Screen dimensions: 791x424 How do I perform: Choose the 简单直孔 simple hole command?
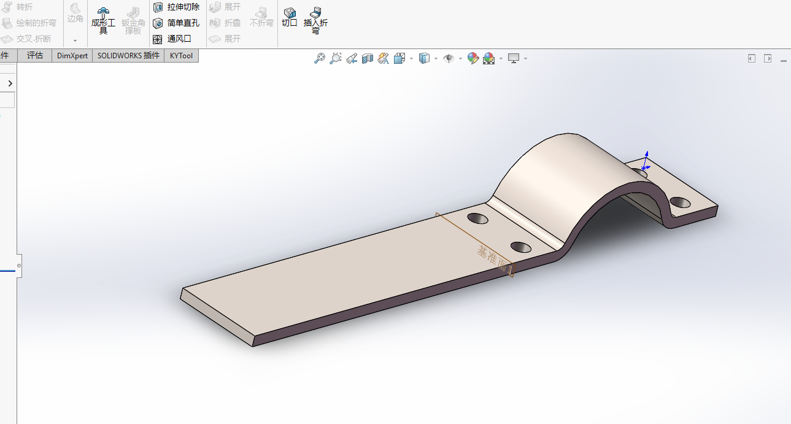pyautogui.click(x=176, y=23)
